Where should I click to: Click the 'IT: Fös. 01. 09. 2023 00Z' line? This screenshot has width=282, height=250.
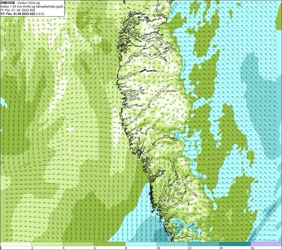[17, 10]
